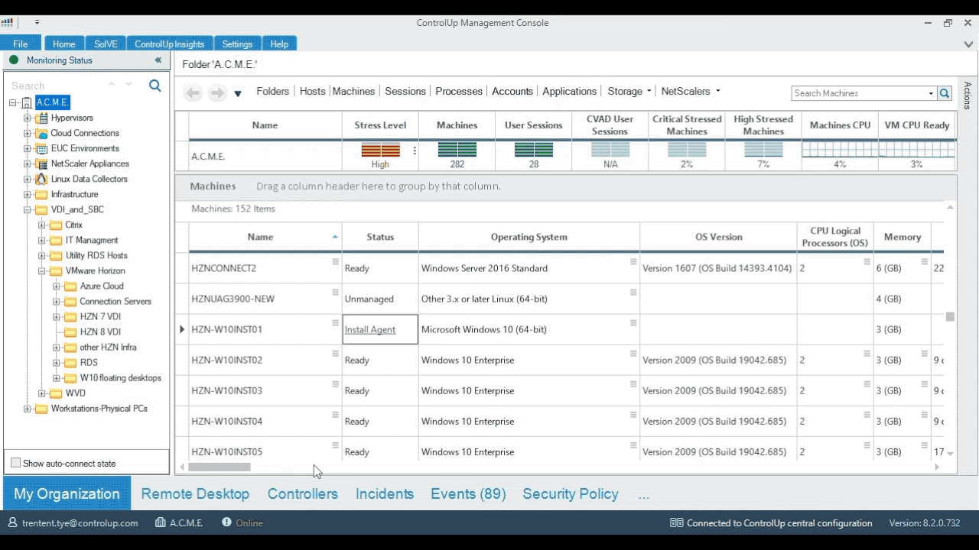This screenshot has height=550, width=979.
Task: Open the NetScalers dropdown arrow
Action: (717, 91)
